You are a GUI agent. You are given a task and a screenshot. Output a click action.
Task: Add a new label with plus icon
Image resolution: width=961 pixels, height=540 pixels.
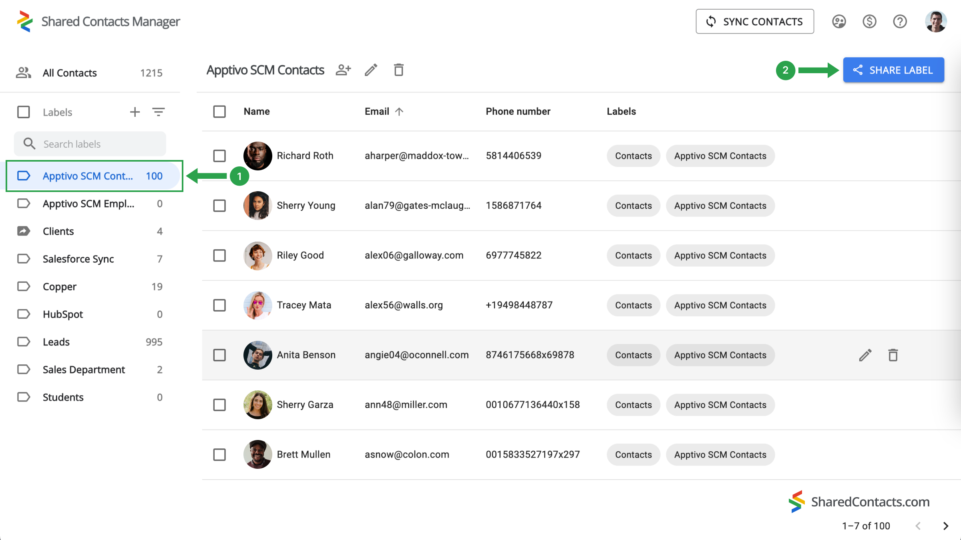pyautogui.click(x=135, y=112)
